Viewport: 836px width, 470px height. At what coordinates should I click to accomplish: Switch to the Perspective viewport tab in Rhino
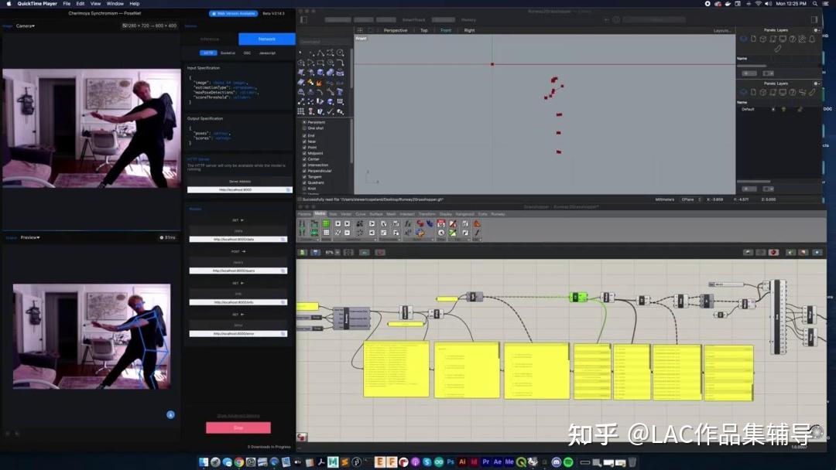(396, 30)
